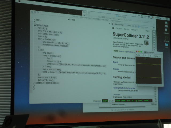The width and height of the screenshot is (171, 128).
Task: Go back in the Help browser
Action: point(133,26)
